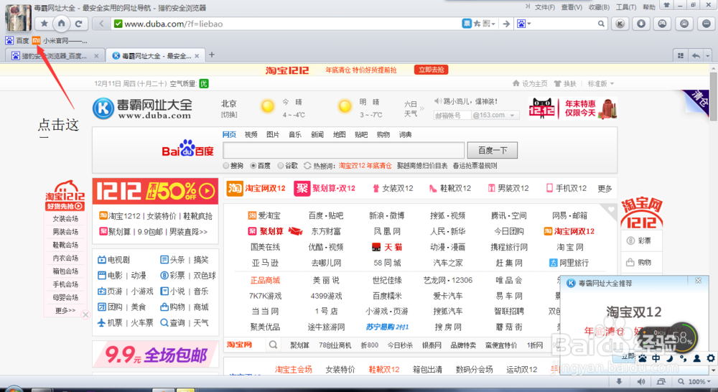Click the 切换 city link under 北京
This screenshot has height=392, width=718.
tap(229, 114)
